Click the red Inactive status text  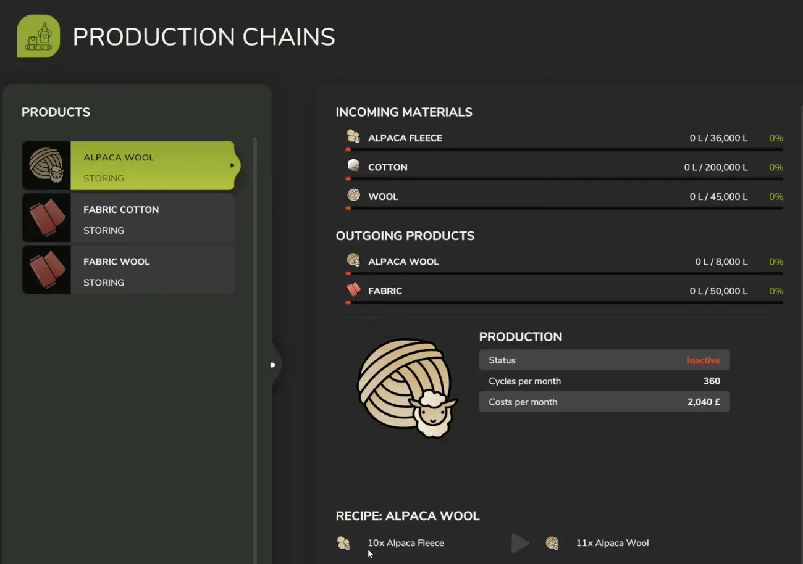point(703,360)
